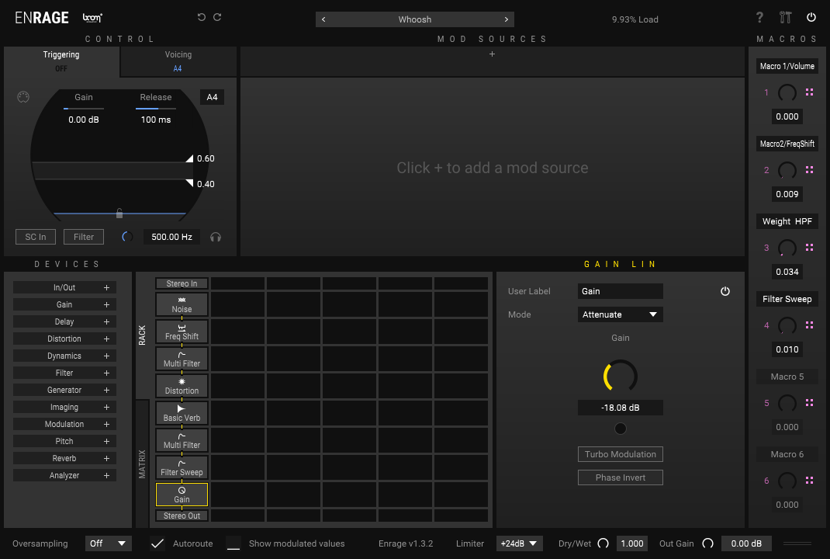Viewport: 830px width, 559px height.
Task: Click the yellow Gain knob
Action: [621, 376]
